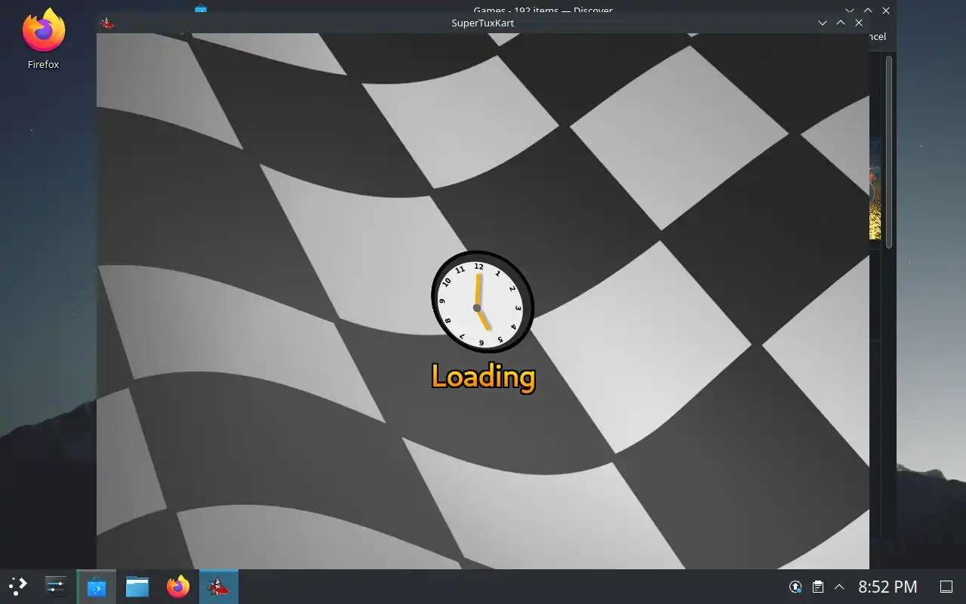The width and height of the screenshot is (966, 604).
Task: Open Dolphin file manager from the taskbar
Action: point(137,587)
